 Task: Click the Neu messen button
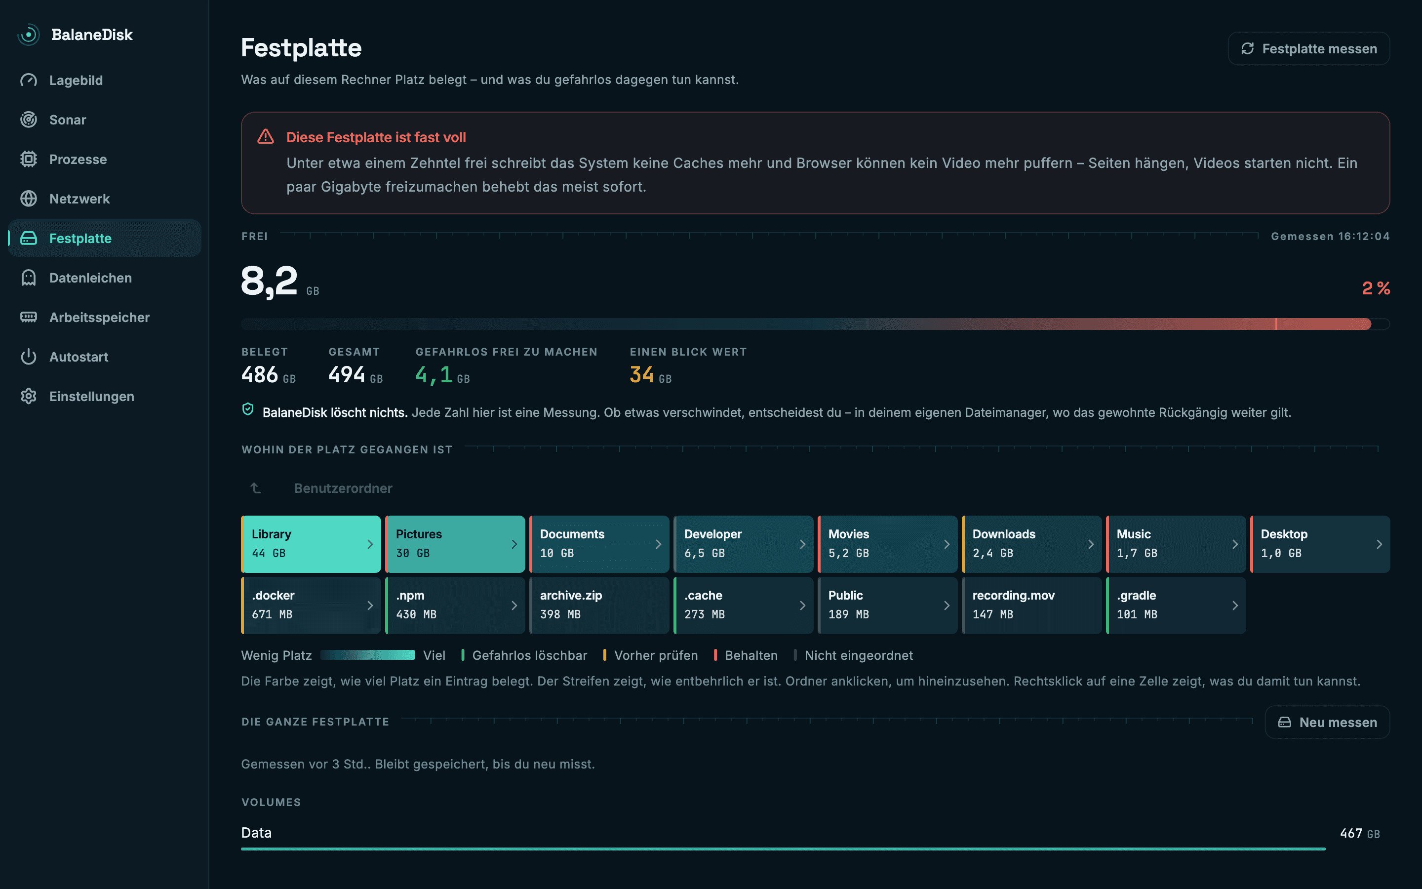pos(1327,722)
